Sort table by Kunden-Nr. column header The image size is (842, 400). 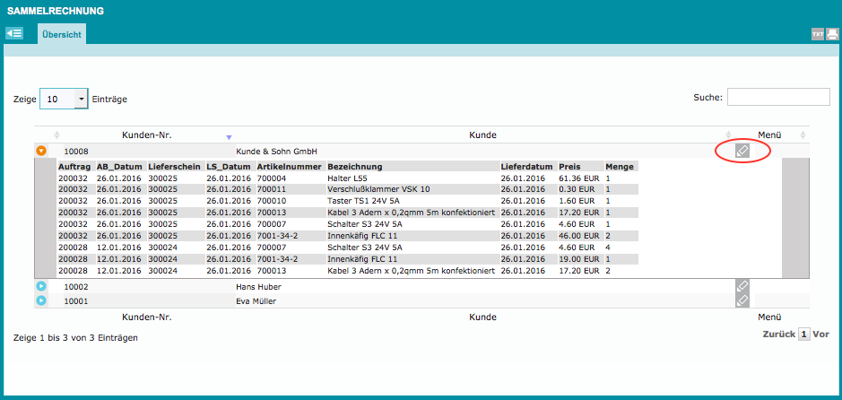[x=146, y=135]
